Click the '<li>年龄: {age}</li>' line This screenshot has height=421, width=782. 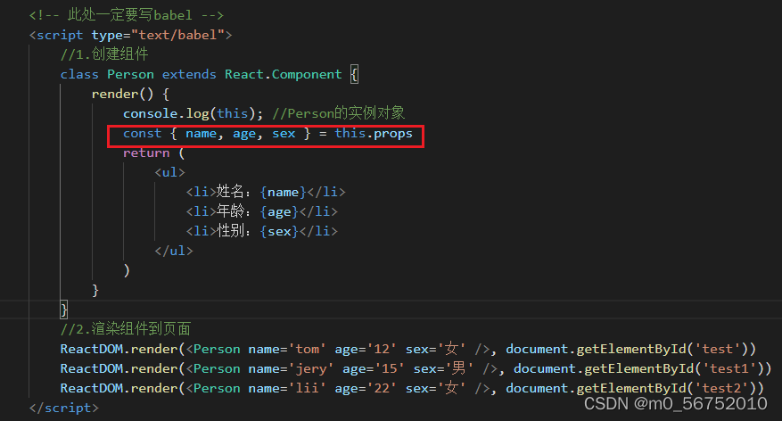[262, 211]
